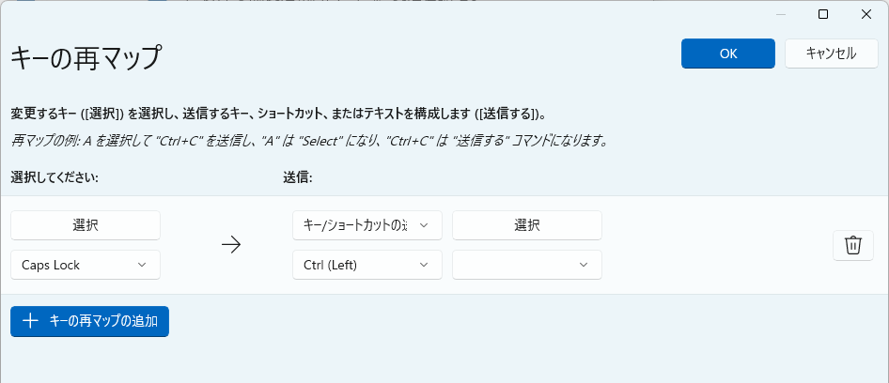Viewport: 889px width, 383px height.
Task: Click the 選択してください: column label
Action: tap(55, 176)
